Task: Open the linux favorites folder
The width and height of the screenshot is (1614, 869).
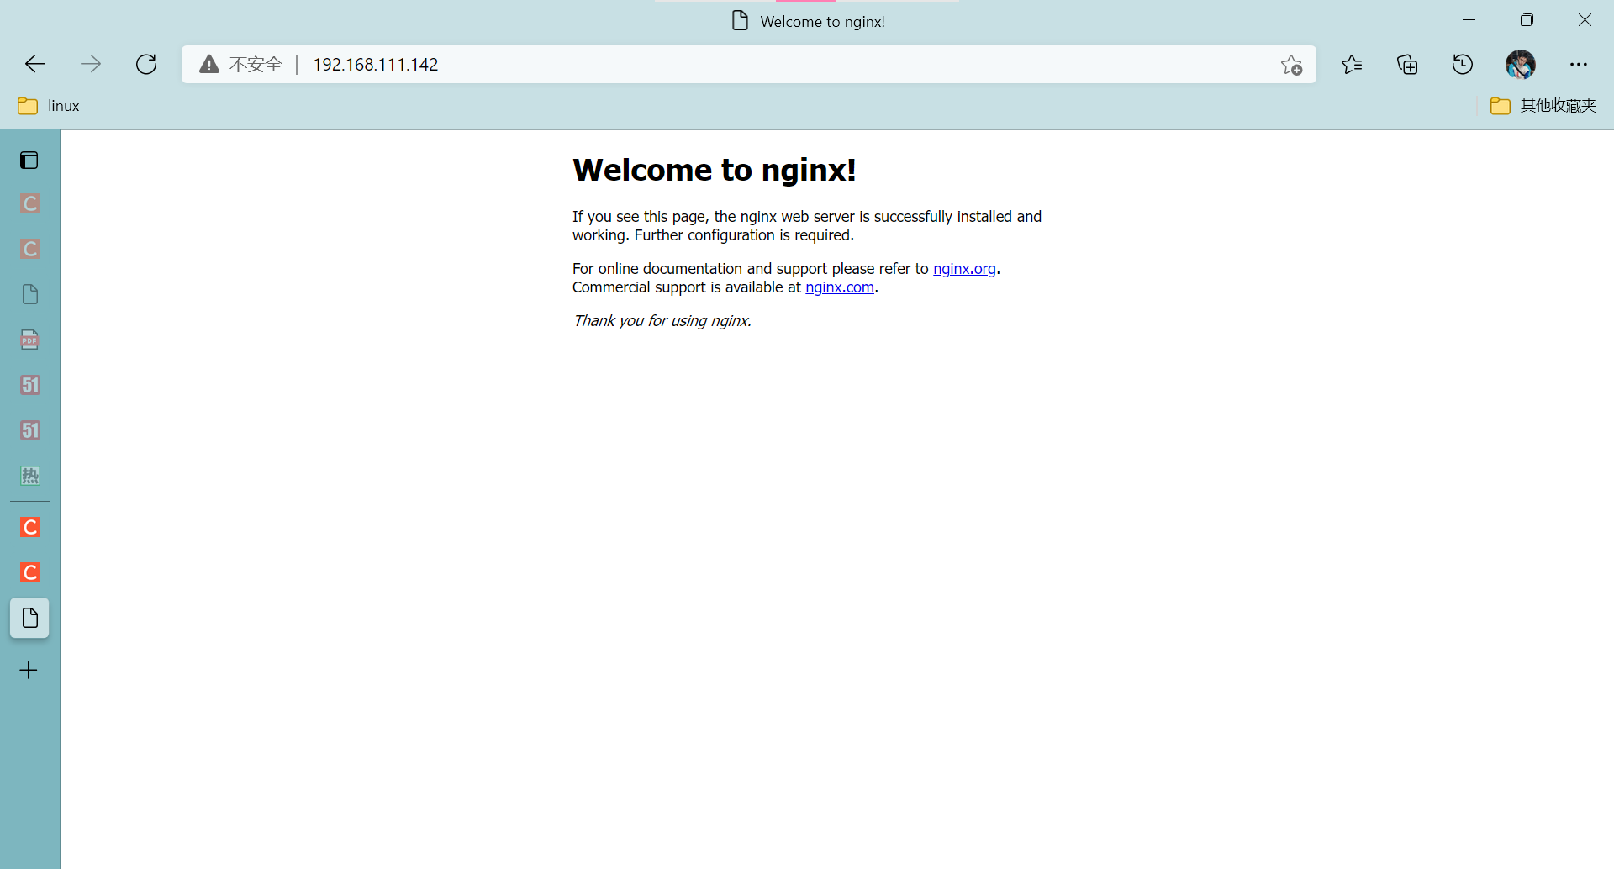Action: 49,106
